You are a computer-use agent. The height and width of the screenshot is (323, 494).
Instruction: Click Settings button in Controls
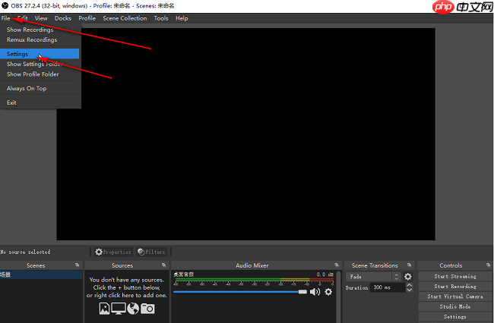coord(455,317)
